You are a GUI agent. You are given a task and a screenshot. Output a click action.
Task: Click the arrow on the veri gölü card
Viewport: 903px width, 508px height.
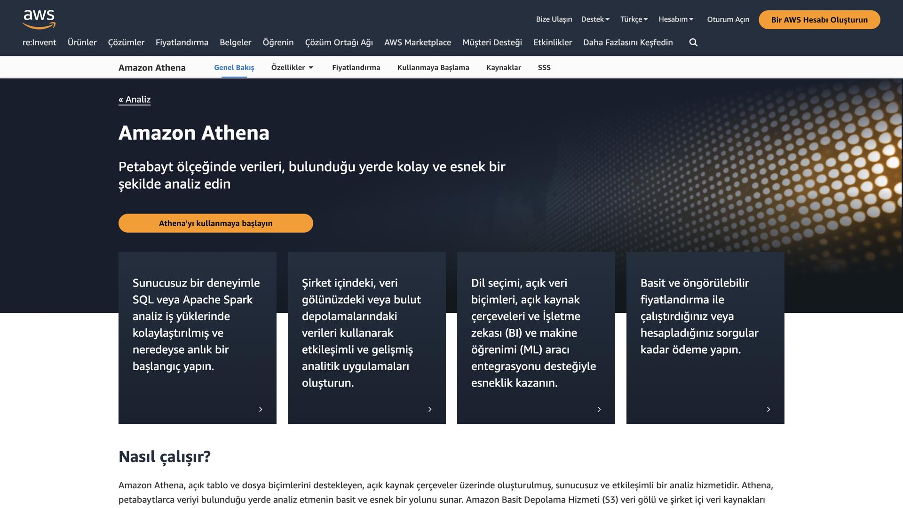[x=430, y=409]
